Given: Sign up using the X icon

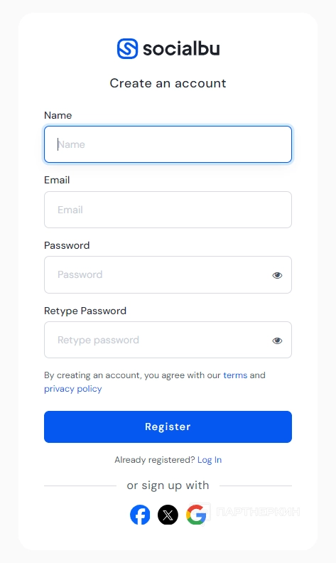Looking at the screenshot, I should pyautogui.click(x=168, y=515).
